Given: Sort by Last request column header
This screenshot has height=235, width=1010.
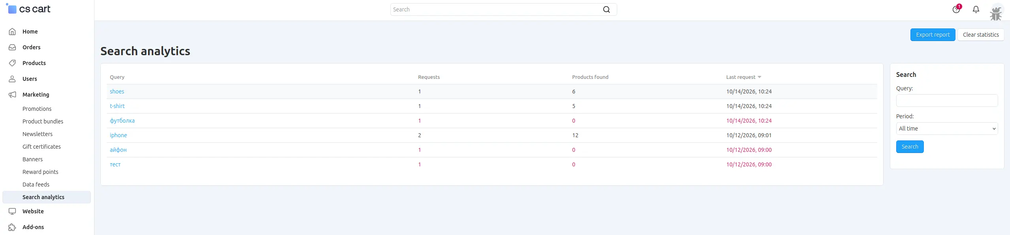Looking at the screenshot, I should point(741,77).
